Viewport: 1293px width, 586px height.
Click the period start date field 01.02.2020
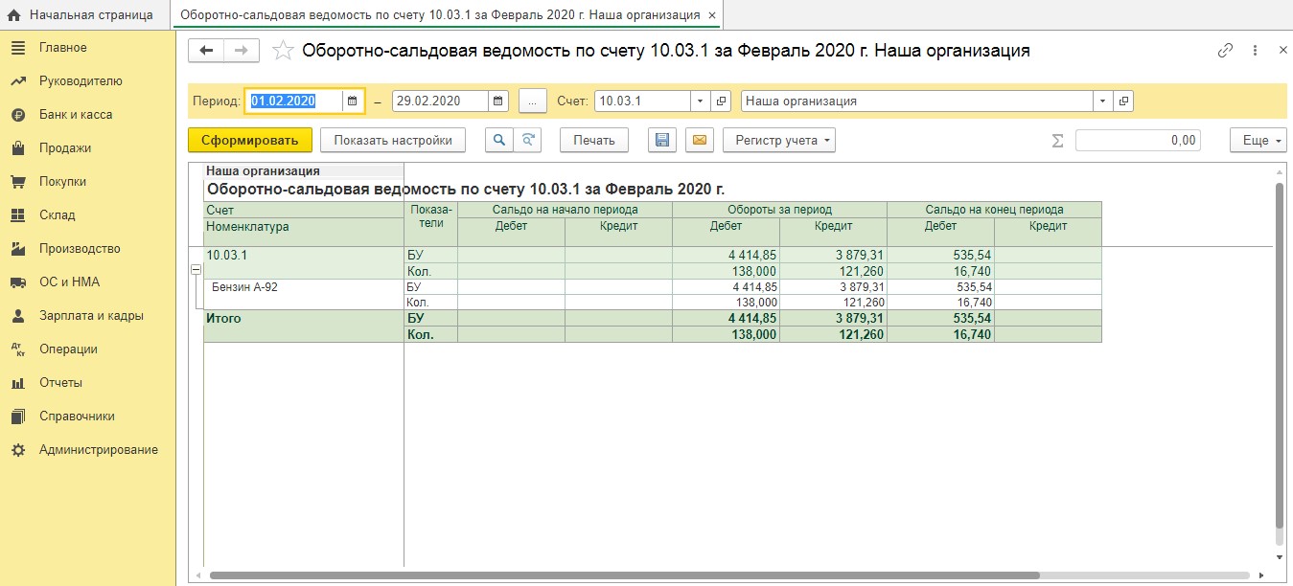(294, 101)
